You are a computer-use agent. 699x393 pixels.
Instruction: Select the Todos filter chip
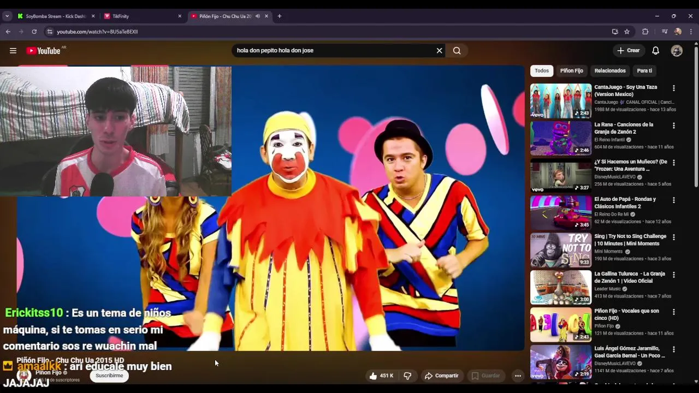(542, 71)
